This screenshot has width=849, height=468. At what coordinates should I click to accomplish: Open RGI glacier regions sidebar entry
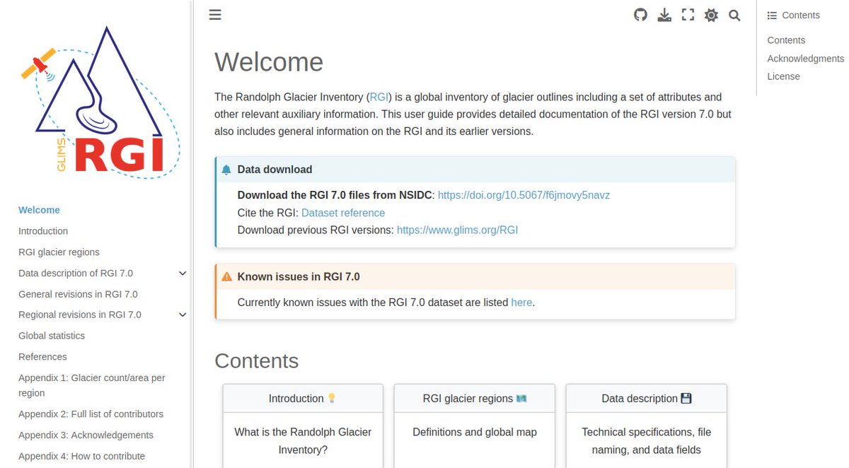(59, 252)
